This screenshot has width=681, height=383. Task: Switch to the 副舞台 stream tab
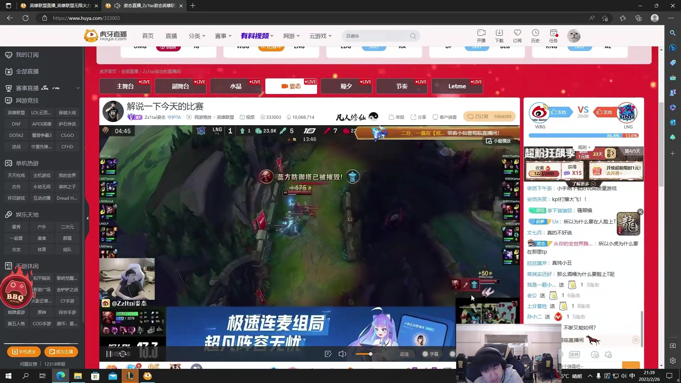coord(181,86)
